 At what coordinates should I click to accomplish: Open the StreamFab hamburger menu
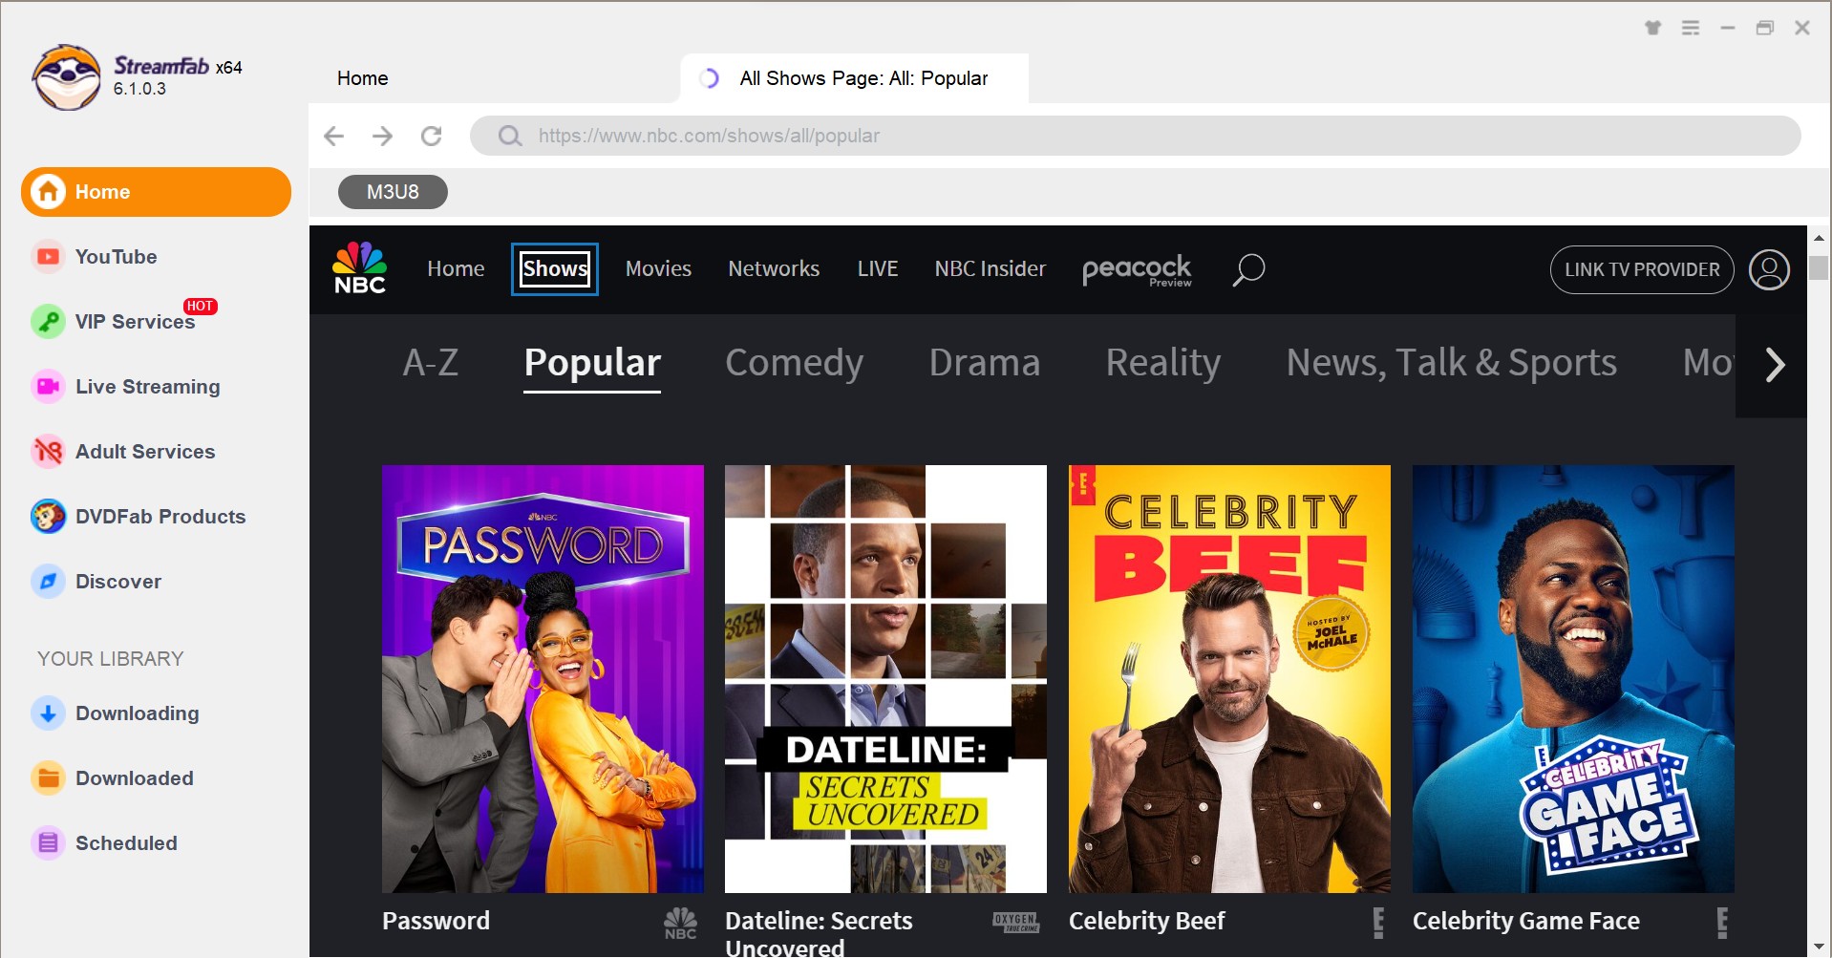tap(1691, 28)
